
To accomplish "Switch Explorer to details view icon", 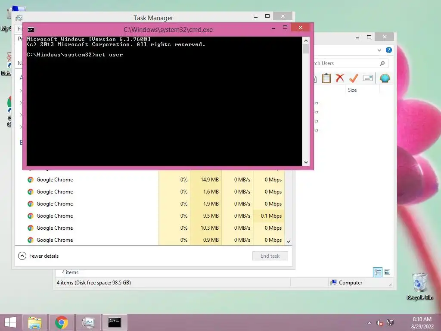I will click(x=377, y=272).
